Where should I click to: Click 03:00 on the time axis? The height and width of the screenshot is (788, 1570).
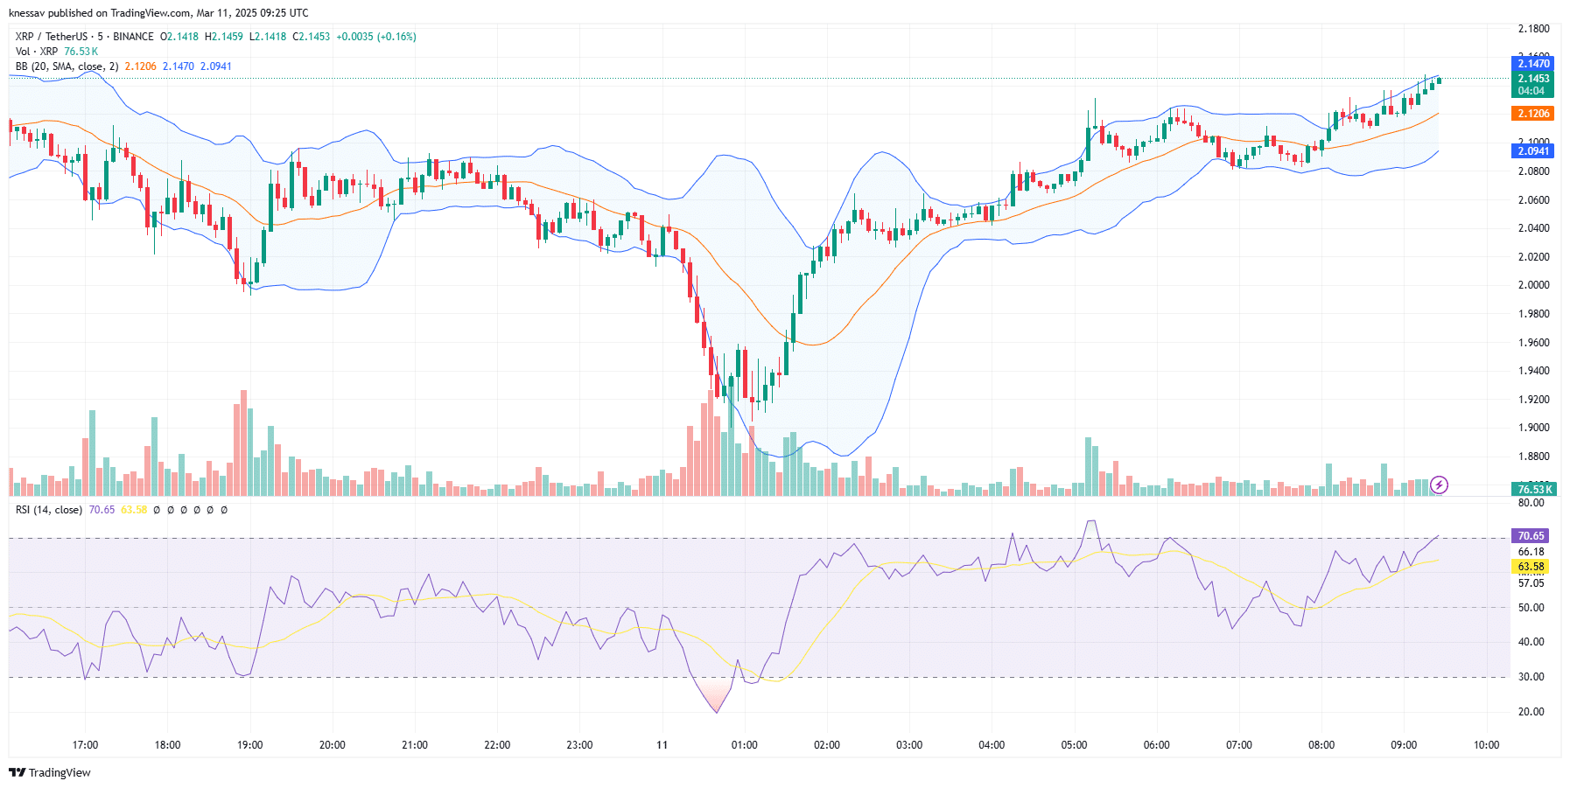pyautogui.click(x=909, y=745)
